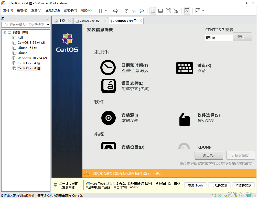Viewport: 257px width, 198px height.
Task: Open the library search dropdown arrow
Action: [48, 25]
